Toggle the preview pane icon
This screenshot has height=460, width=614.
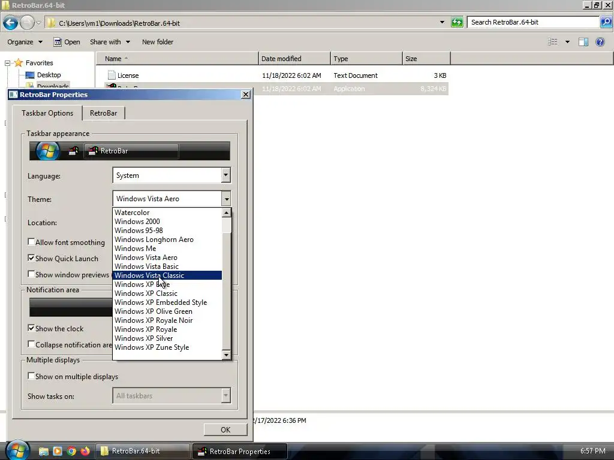click(583, 42)
